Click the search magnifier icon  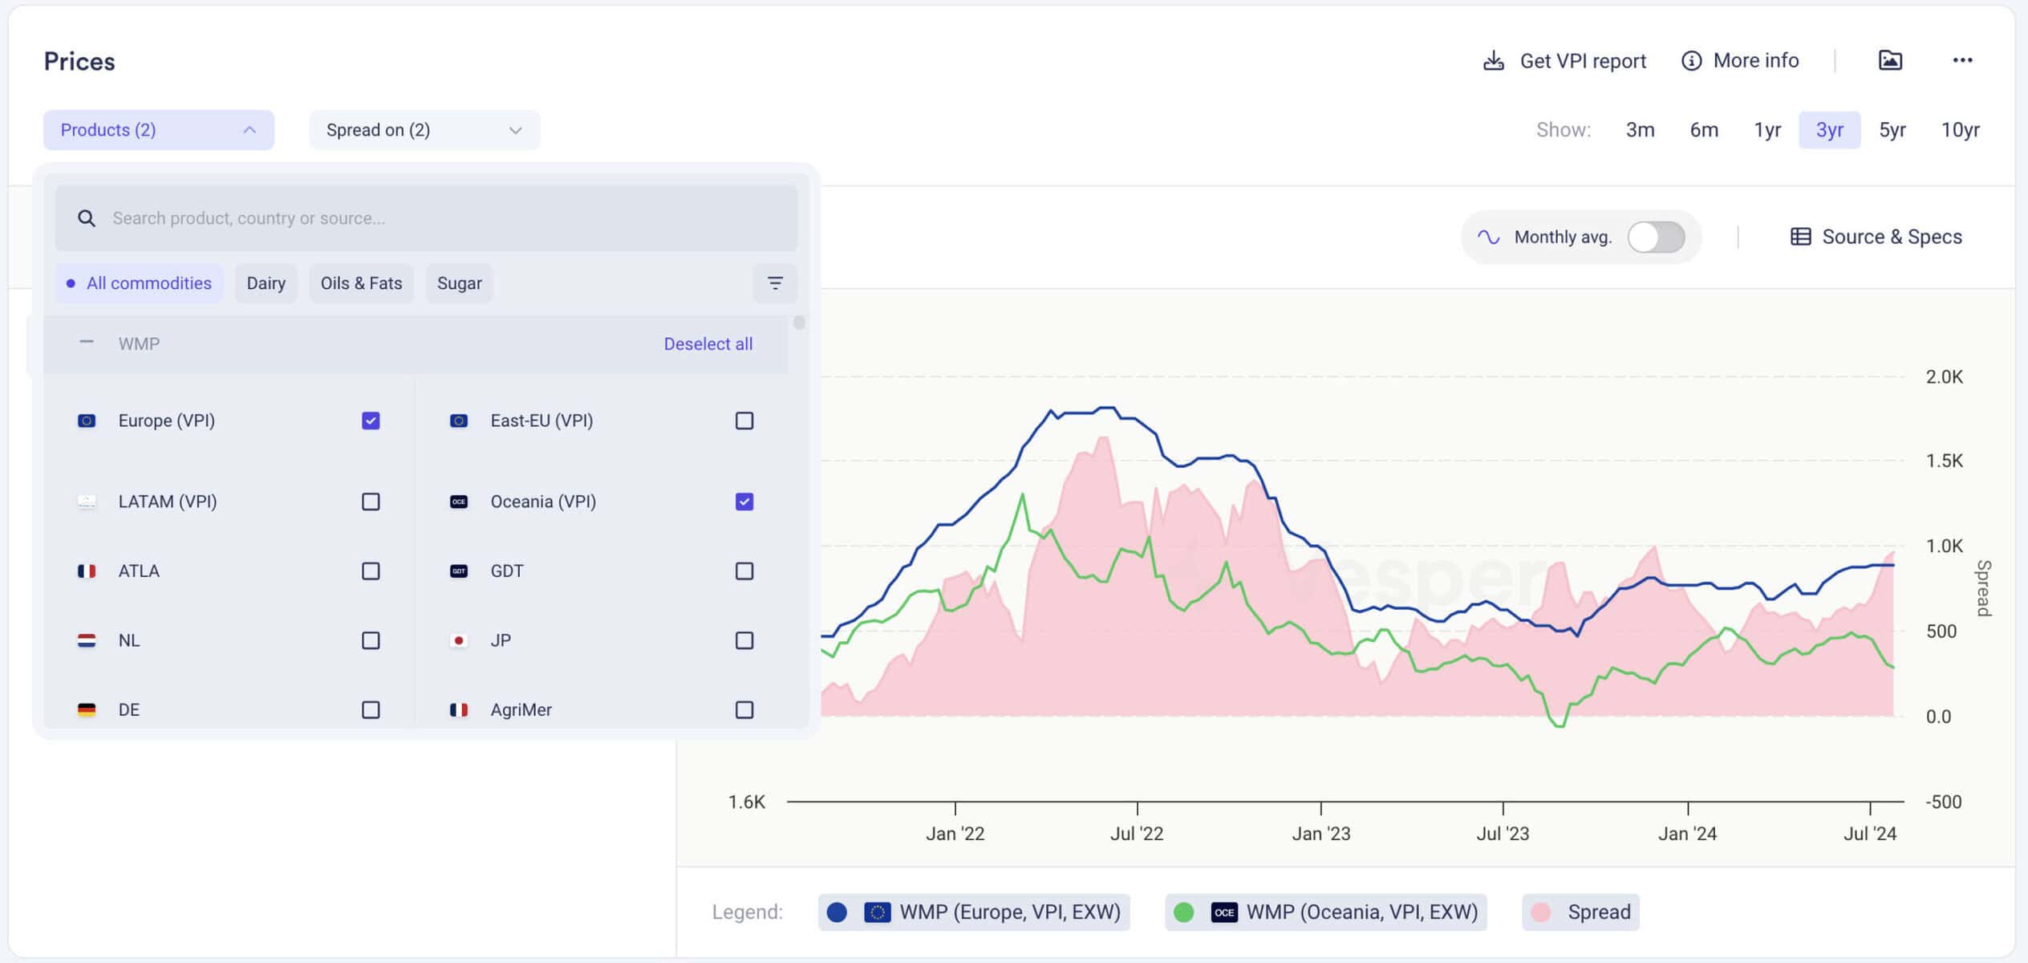click(87, 218)
